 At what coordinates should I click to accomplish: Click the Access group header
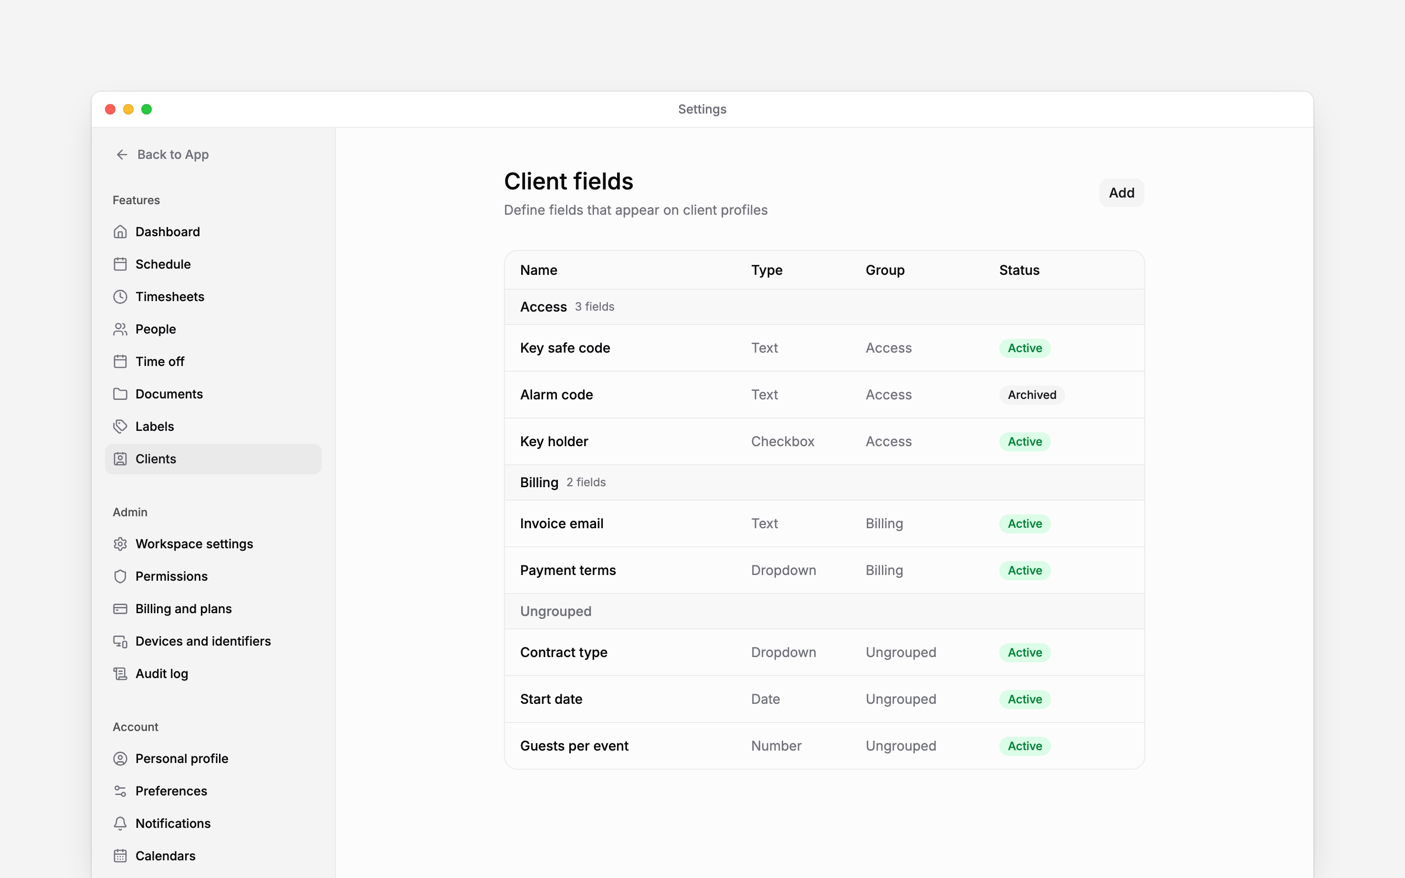pos(824,307)
